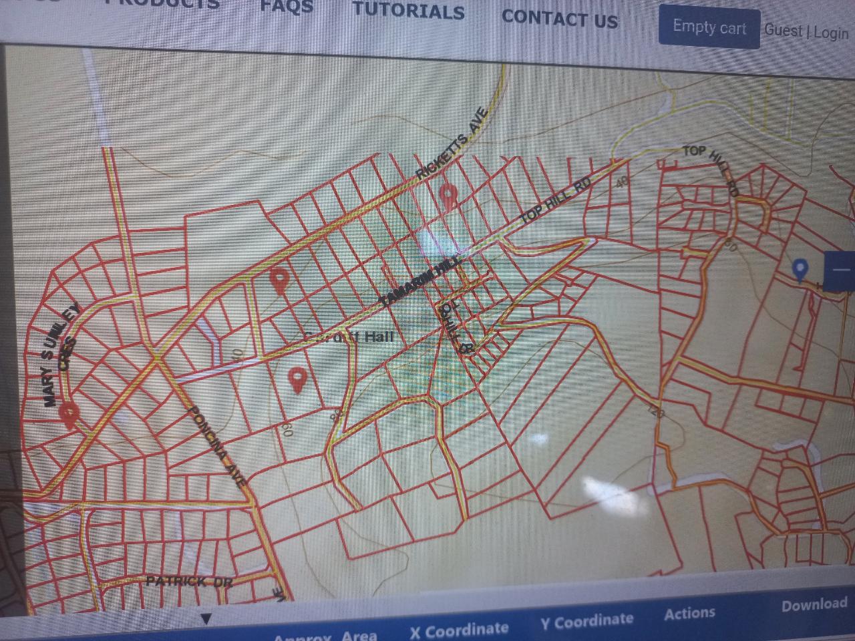855x641 pixels.
Task: Click the Guest link
Action: coord(783,31)
